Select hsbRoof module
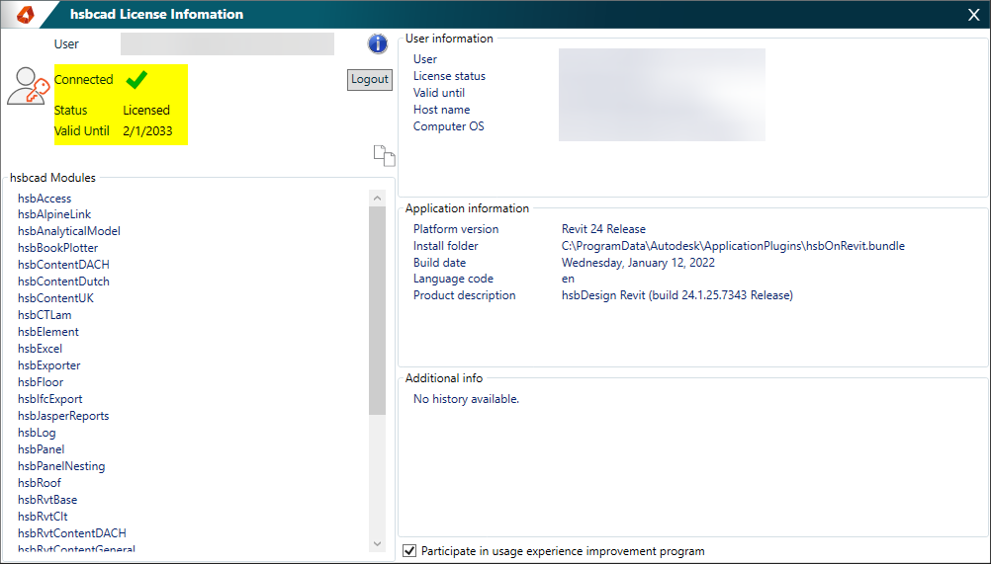The image size is (991, 564). click(40, 483)
